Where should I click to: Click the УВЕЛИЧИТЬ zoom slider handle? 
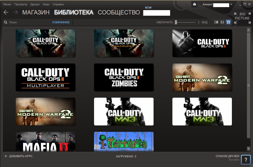[176, 22]
